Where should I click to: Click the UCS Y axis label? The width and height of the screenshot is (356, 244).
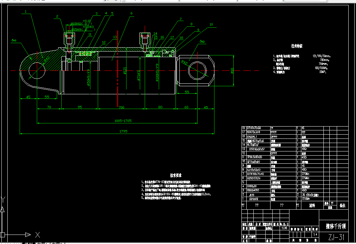[3, 200]
